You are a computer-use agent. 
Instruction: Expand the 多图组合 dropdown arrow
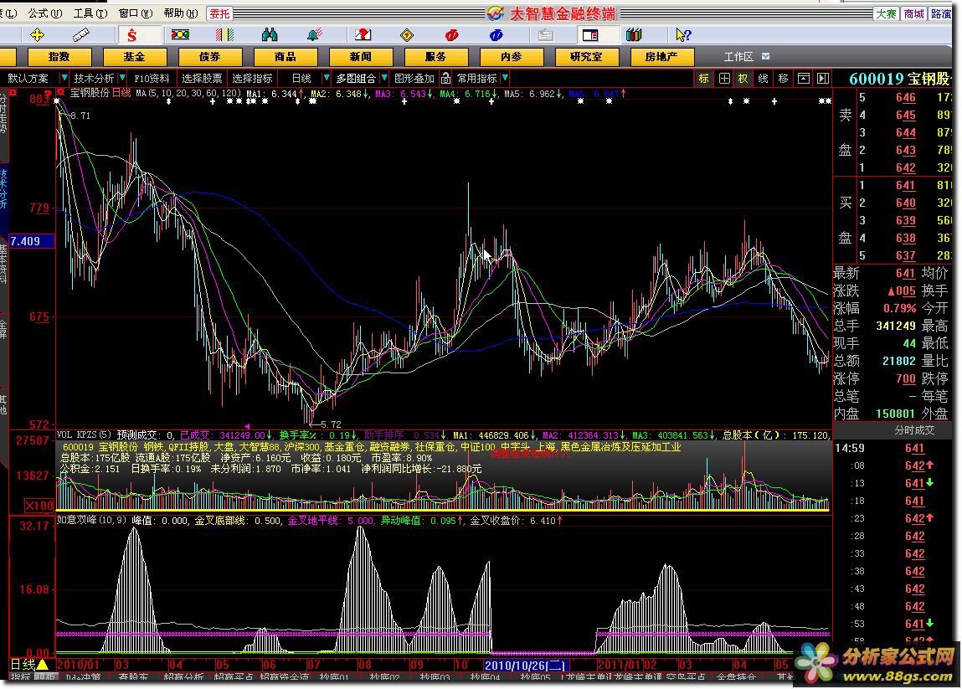coord(384,78)
